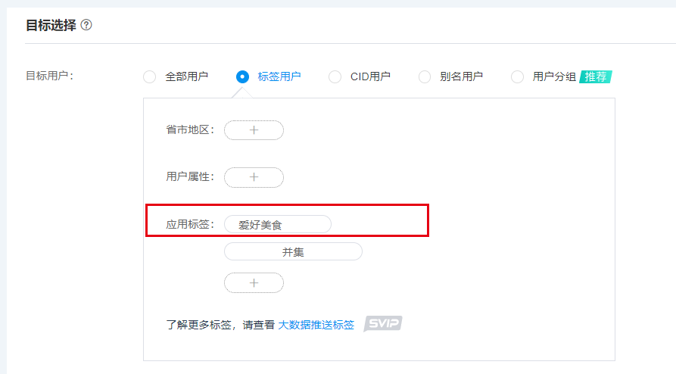Screen dimensions: 676x374
Task: Click the SVIP badge icon
Action: tap(383, 323)
